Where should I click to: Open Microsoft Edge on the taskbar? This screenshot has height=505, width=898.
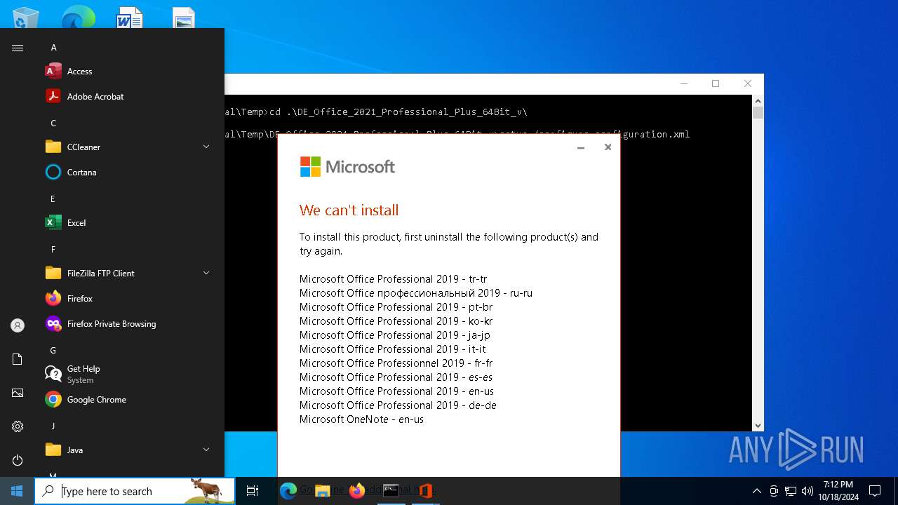point(288,491)
